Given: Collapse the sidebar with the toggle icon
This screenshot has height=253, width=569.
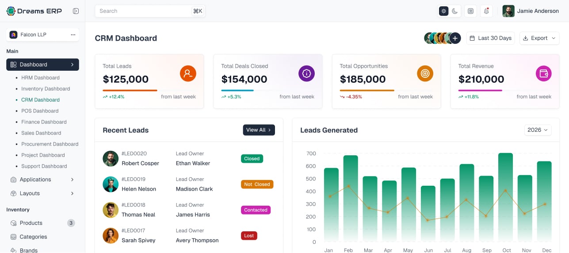Looking at the screenshot, I should (76, 11).
